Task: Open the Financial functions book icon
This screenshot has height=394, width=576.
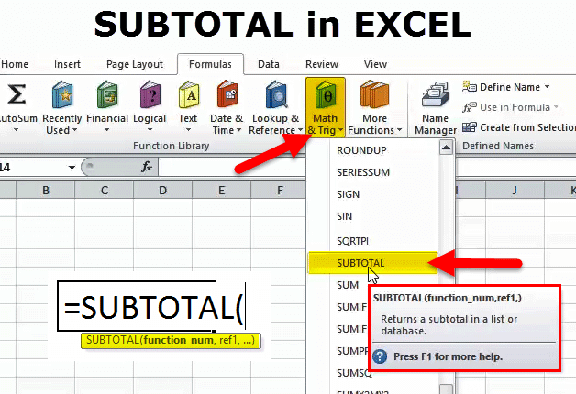Action: pyautogui.click(x=107, y=94)
